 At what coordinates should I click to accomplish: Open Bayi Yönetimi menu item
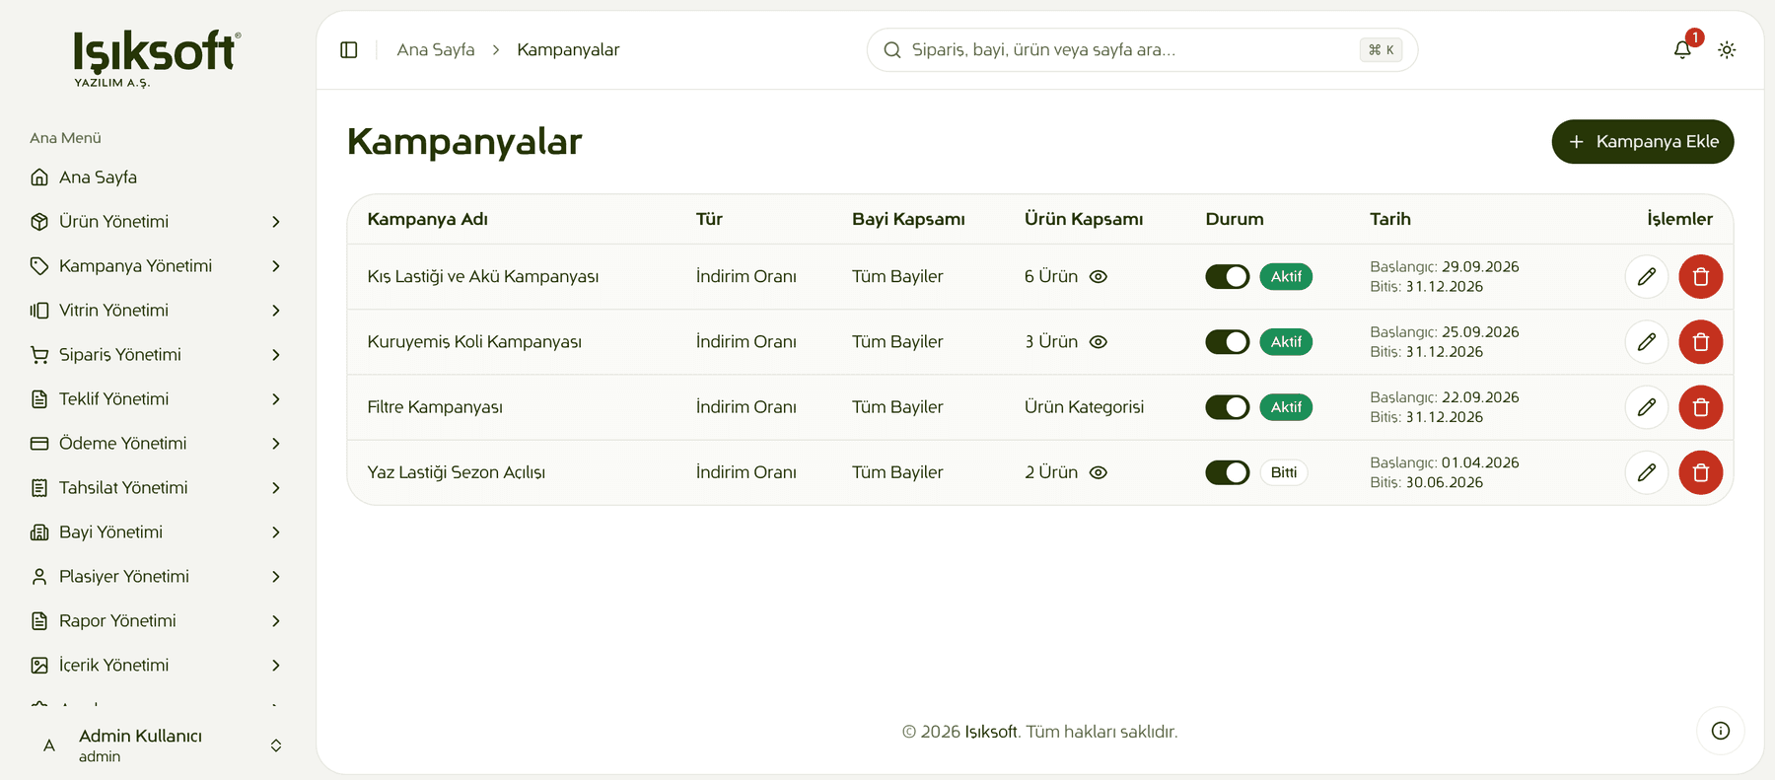(x=157, y=532)
